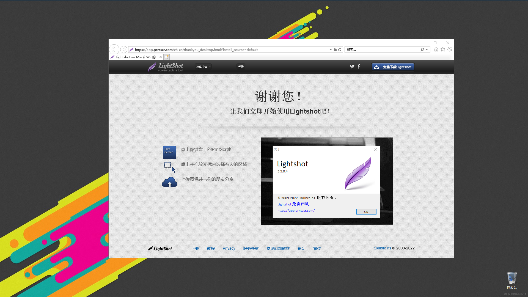This screenshot has width=528, height=297.
Task: Expand the address bar history dropdown
Action: coord(331,50)
